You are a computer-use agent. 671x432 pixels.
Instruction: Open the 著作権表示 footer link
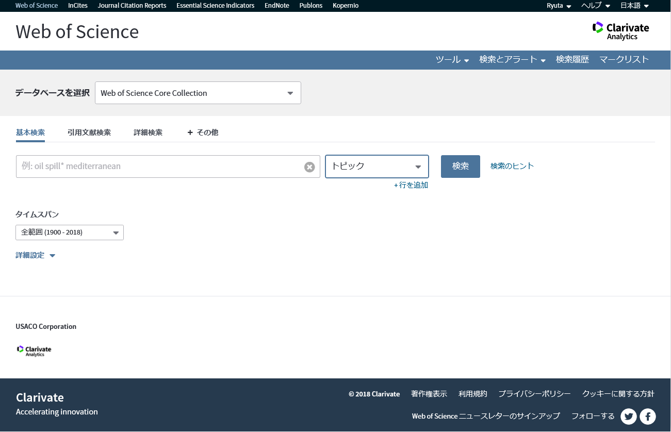click(x=429, y=394)
